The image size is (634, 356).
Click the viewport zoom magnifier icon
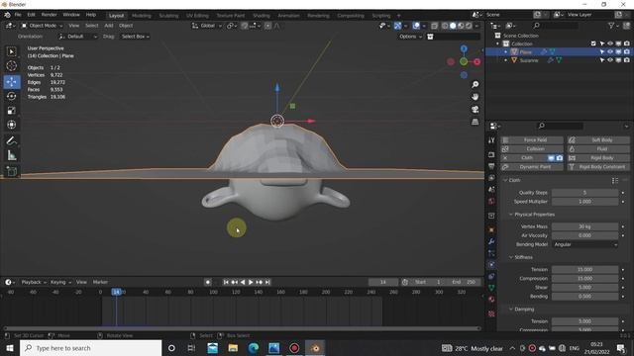tap(475, 84)
